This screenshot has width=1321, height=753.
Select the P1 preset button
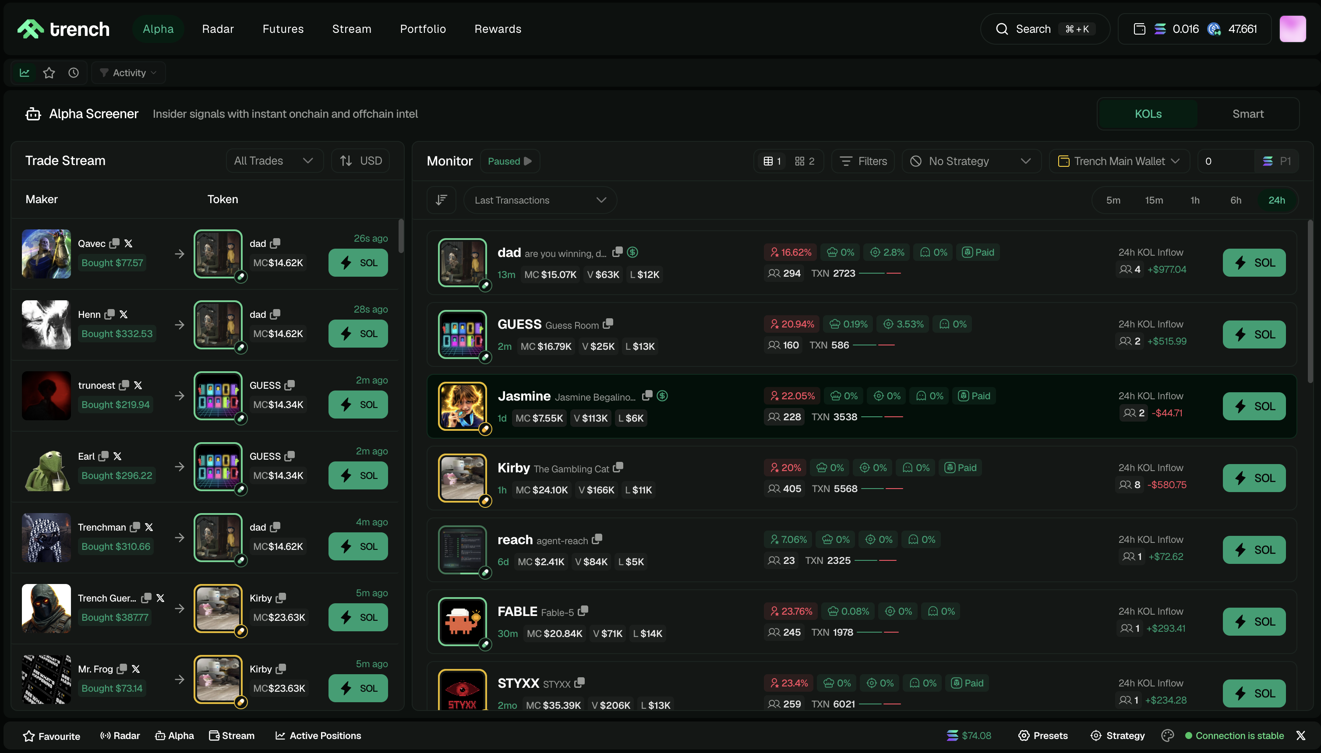click(1276, 162)
